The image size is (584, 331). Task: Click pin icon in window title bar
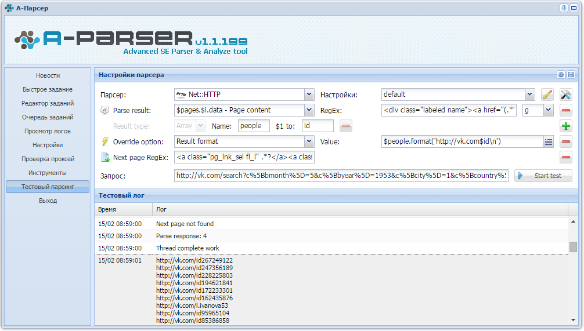564,8
